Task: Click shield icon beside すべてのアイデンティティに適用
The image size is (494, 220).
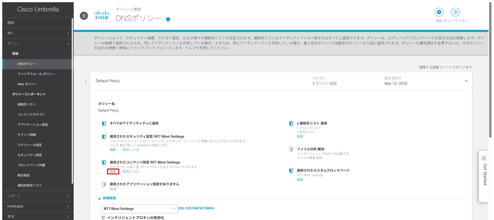Action: 104,123
